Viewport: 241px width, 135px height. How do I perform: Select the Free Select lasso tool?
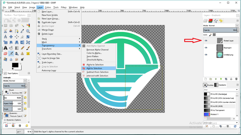(x=17, y=25)
